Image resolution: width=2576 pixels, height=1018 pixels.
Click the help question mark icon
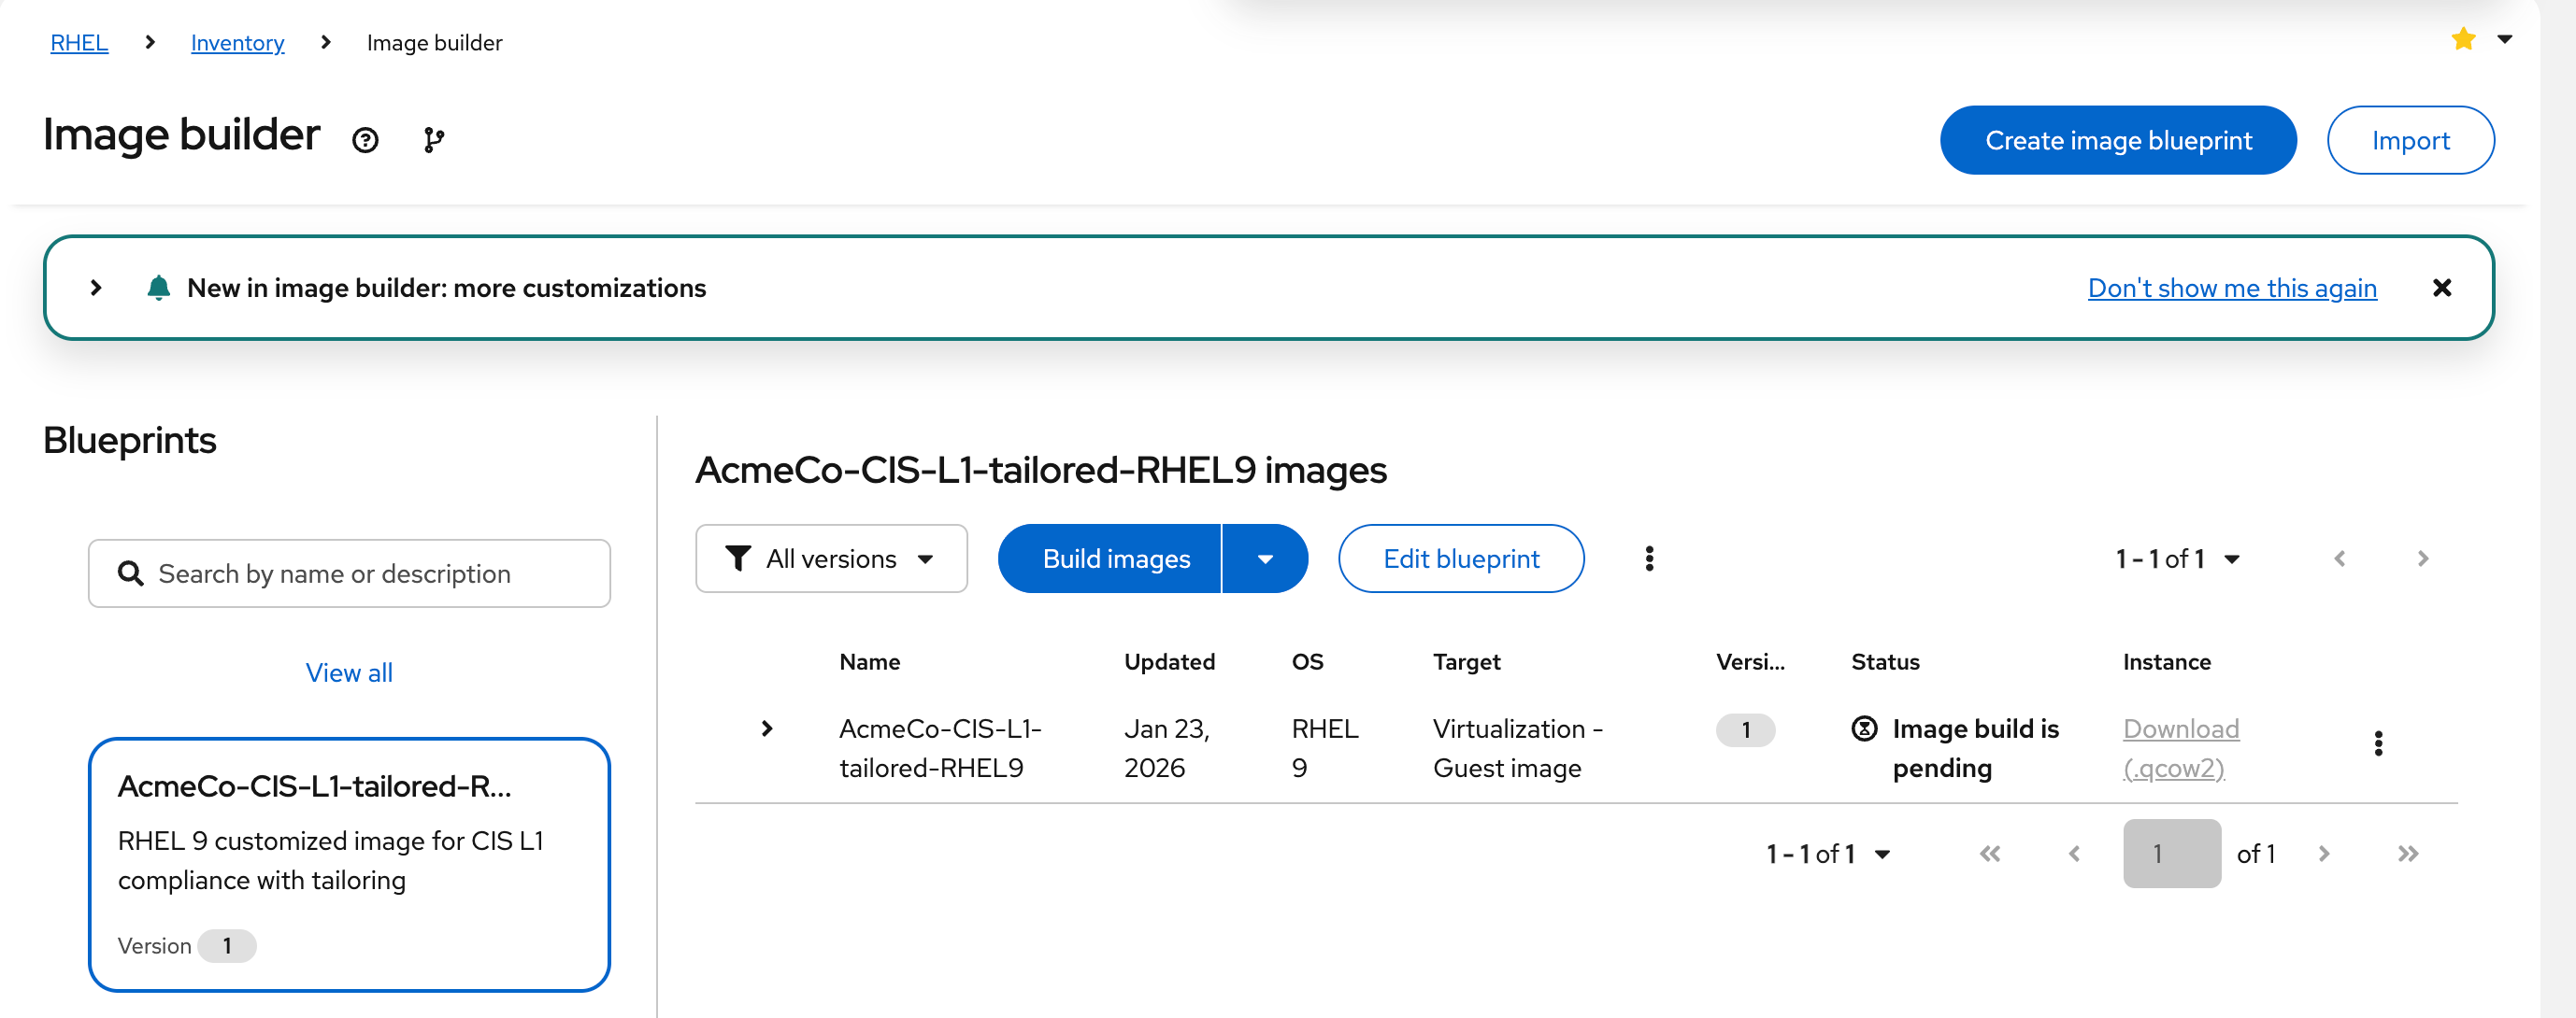[x=366, y=140]
